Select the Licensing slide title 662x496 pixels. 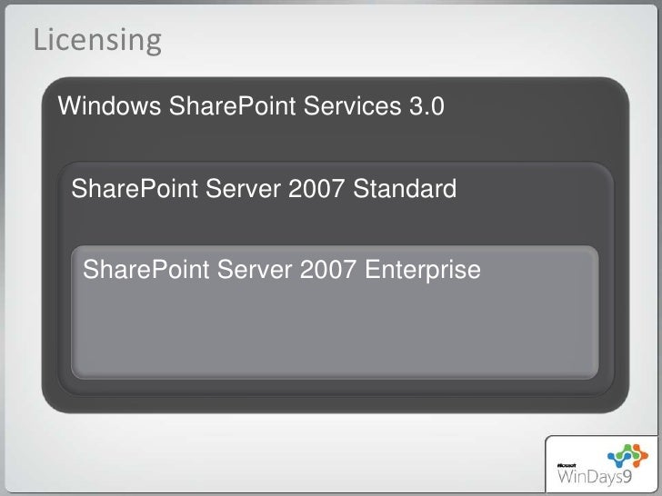point(97,40)
